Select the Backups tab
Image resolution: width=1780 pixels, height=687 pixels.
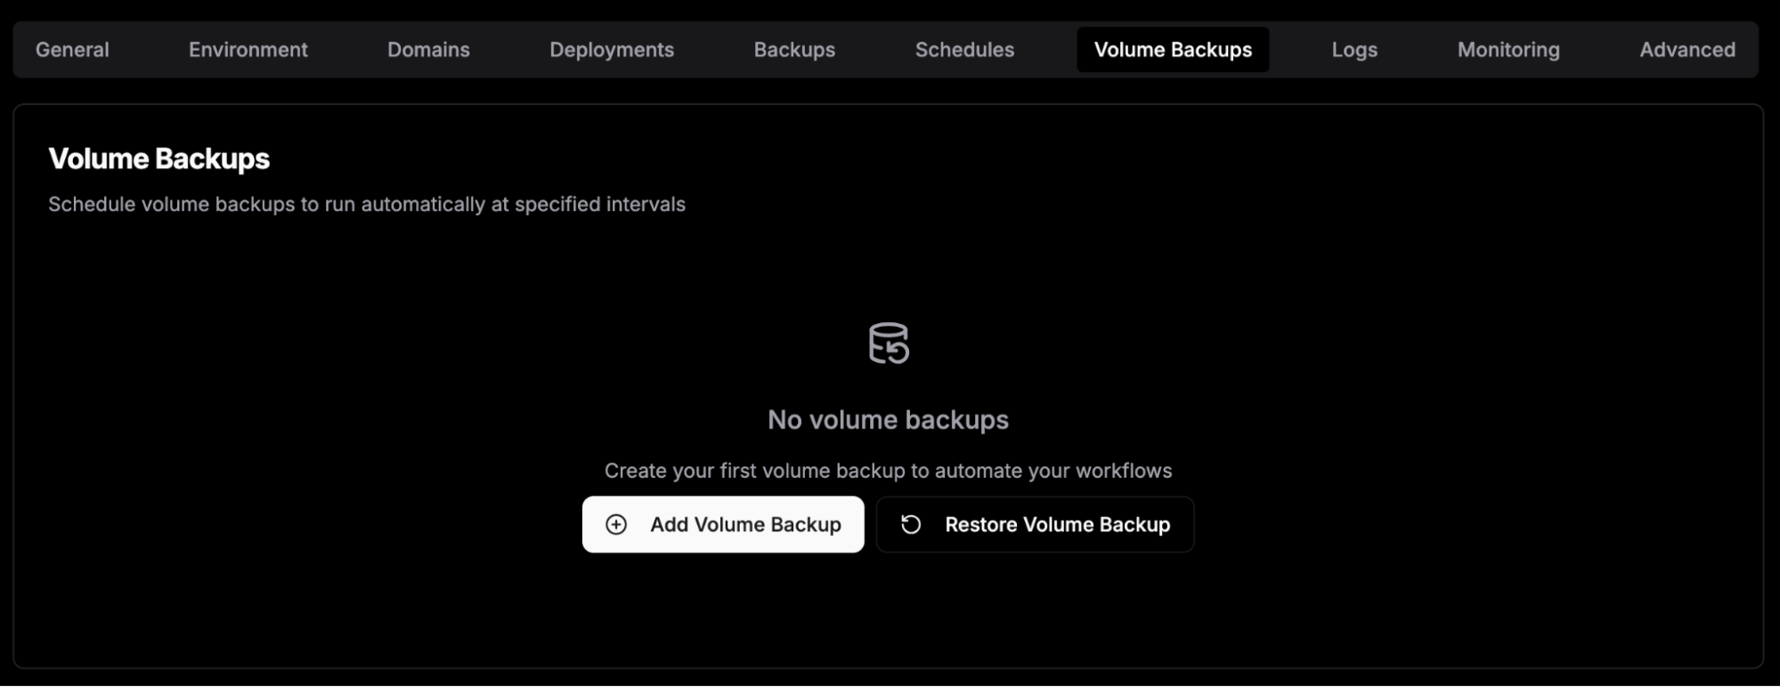click(794, 50)
